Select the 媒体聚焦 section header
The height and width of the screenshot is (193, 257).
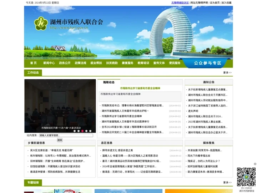coord(209,143)
